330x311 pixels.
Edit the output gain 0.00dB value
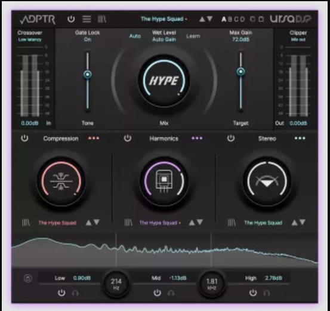click(x=298, y=123)
